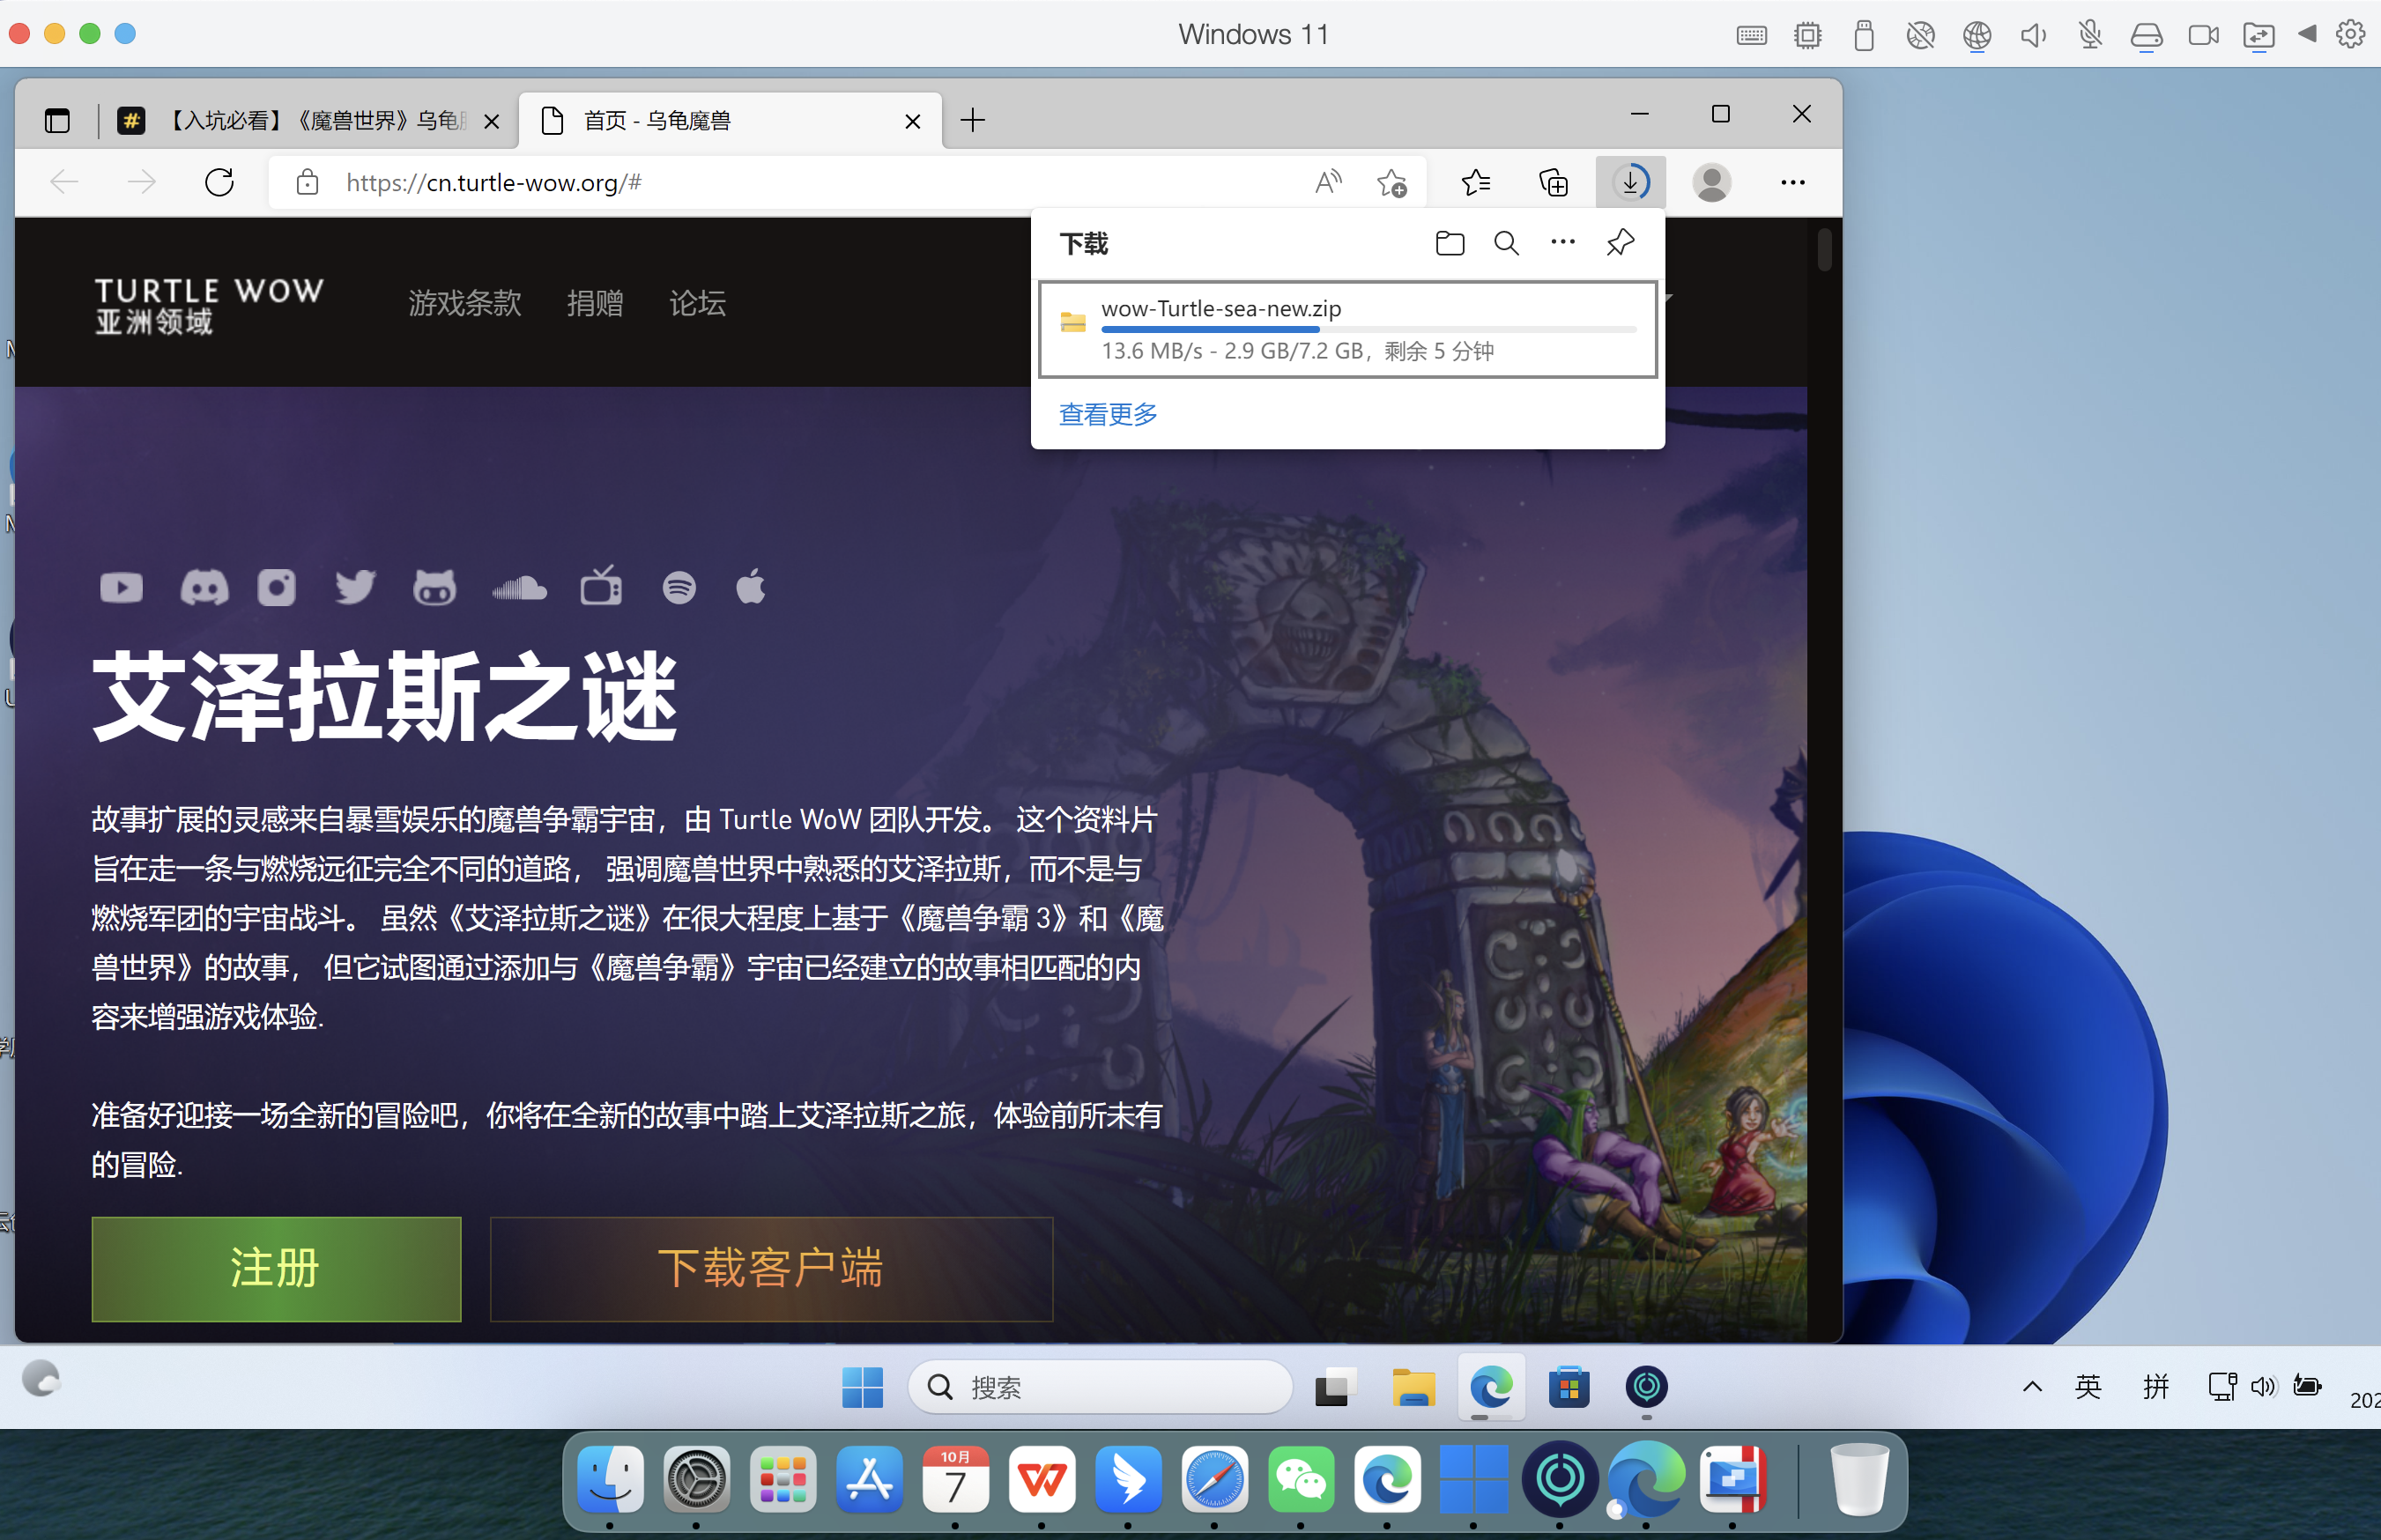This screenshot has width=2381, height=1540.
Task: Open File Explorer in Windows taskbar
Action: coord(1413,1387)
